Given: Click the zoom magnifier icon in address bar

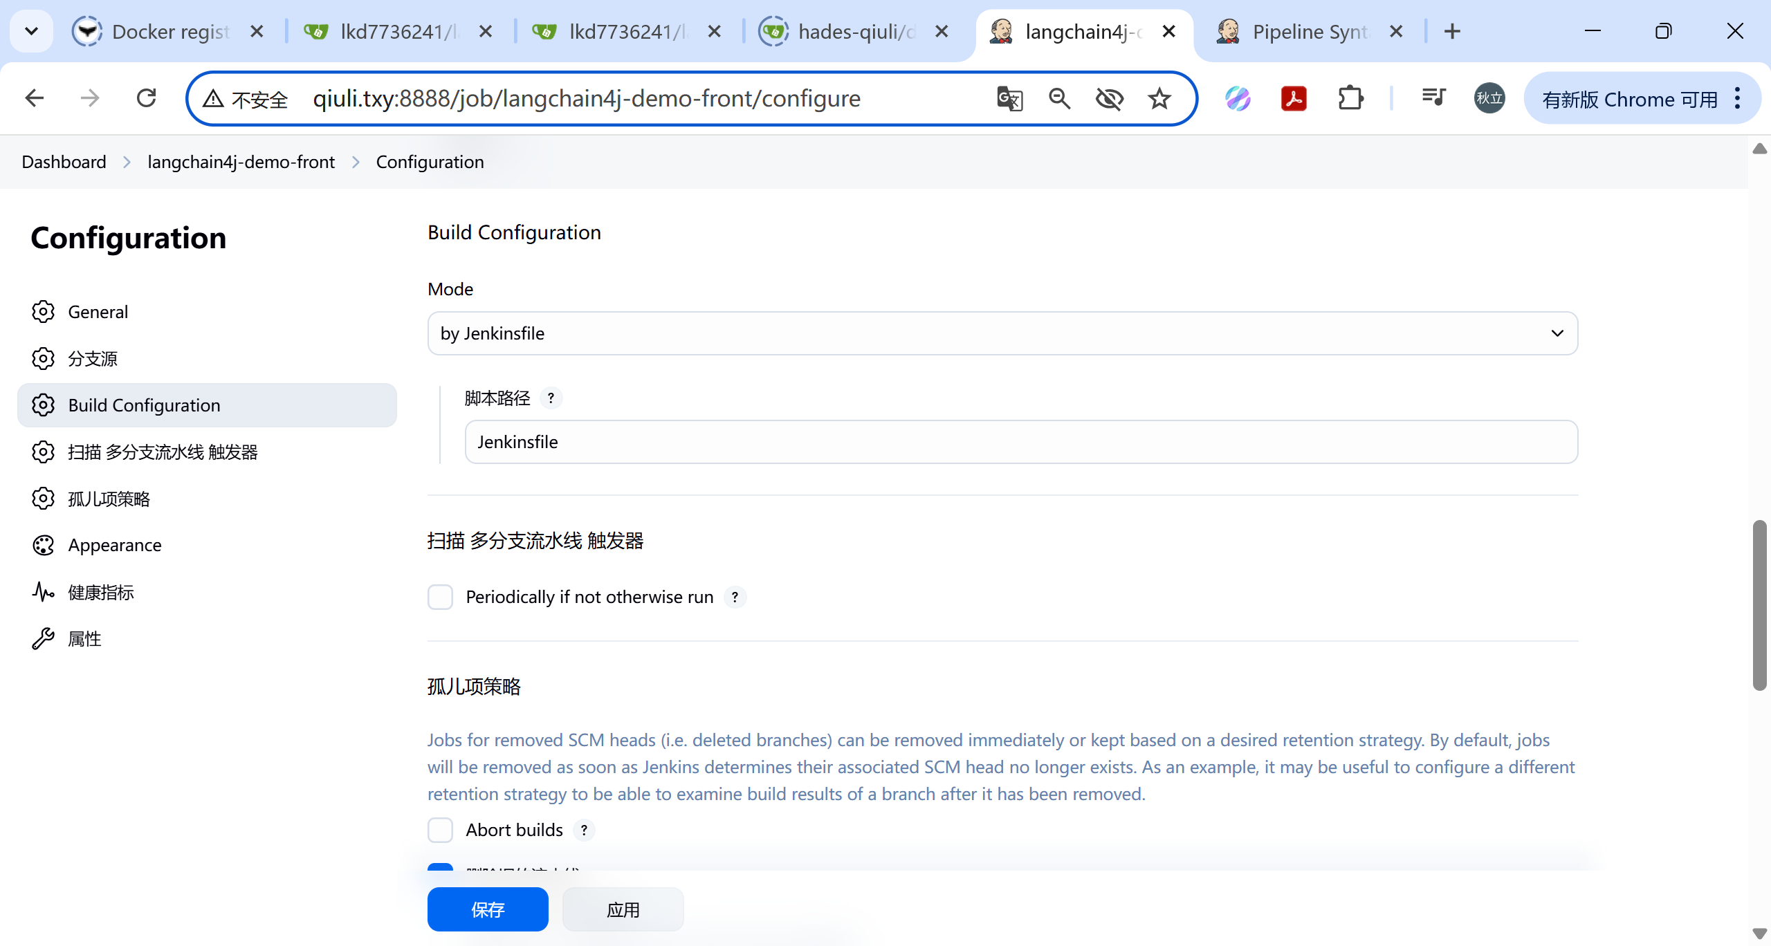Looking at the screenshot, I should [x=1059, y=99].
